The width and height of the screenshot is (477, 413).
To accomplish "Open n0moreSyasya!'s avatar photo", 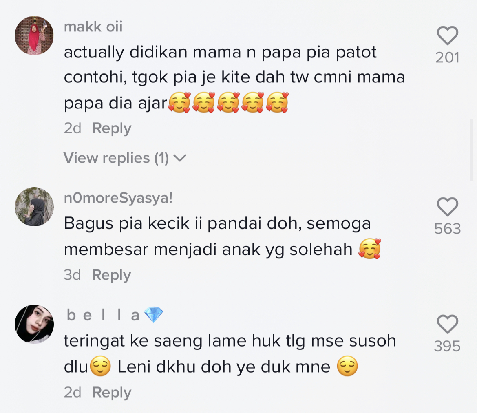I will coord(34,207).
